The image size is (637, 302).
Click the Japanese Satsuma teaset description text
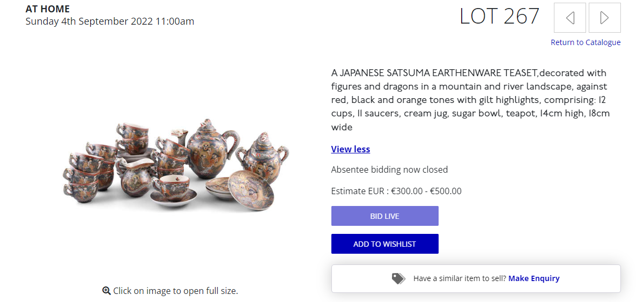(469, 100)
